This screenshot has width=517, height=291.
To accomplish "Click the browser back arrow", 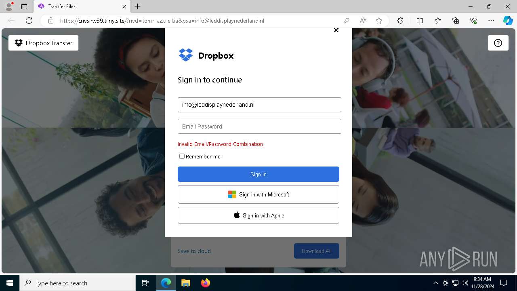I will [11, 21].
